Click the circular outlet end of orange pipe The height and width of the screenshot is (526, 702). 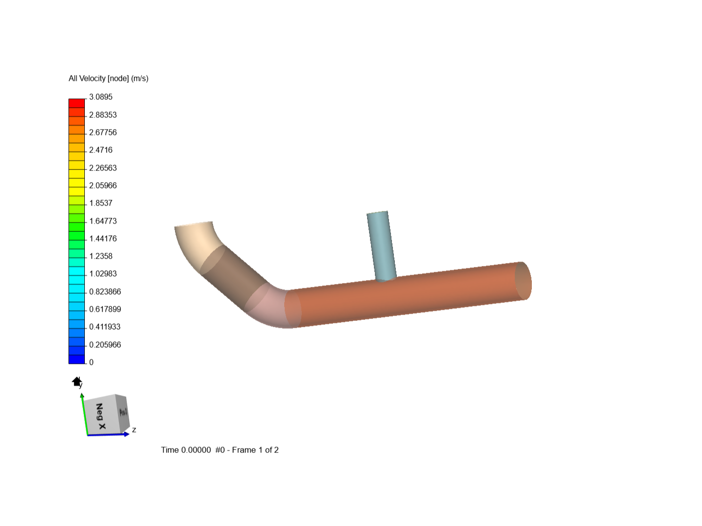coord(523,281)
